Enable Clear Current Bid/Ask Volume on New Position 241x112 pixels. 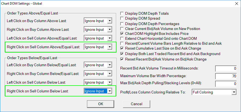coord(122,29)
